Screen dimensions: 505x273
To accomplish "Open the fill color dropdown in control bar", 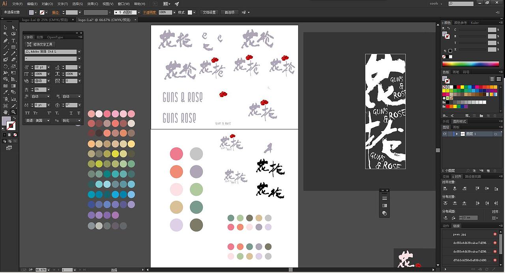I will click(x=37, y=13).
